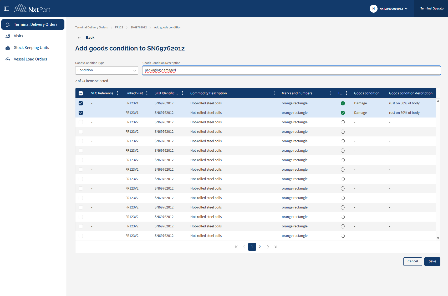
Task: Click the NxtPort logo
Action: (32, 8)
